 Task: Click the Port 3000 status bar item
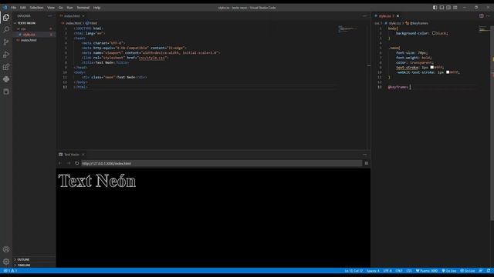point(427,271)
